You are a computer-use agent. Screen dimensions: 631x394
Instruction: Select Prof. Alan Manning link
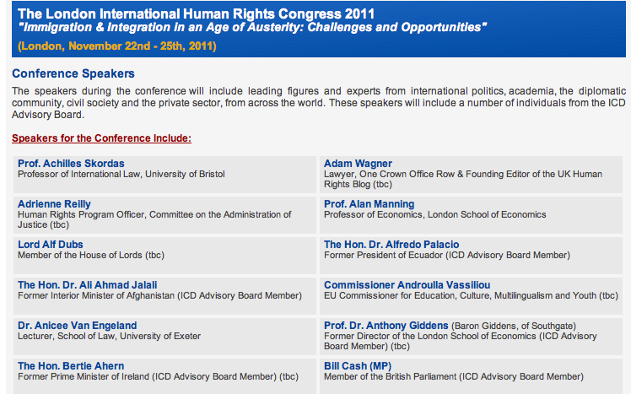pyautogui.click(x=369, y=204)
